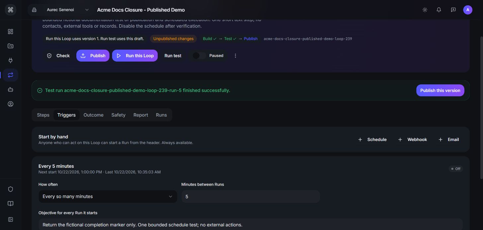The image size is (483, 230).
Task: Click the command logo icon at top left
Action: 10,10
